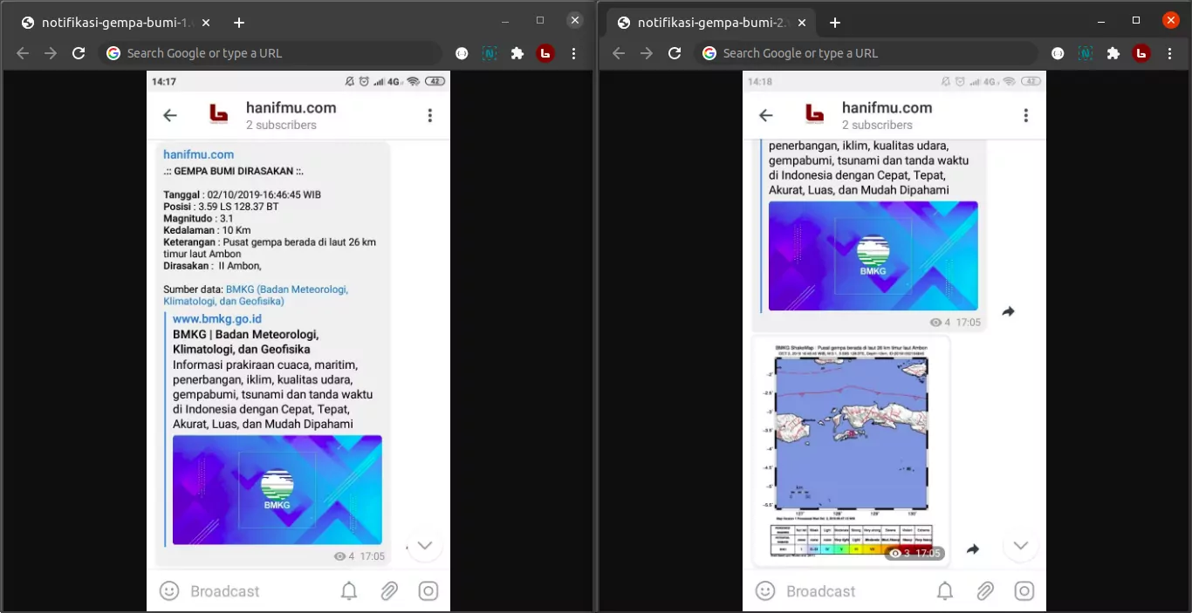This screenshot has height=613, width=1192.
Task: Open BMKG preview image in right message
Action: pos(873,256)
